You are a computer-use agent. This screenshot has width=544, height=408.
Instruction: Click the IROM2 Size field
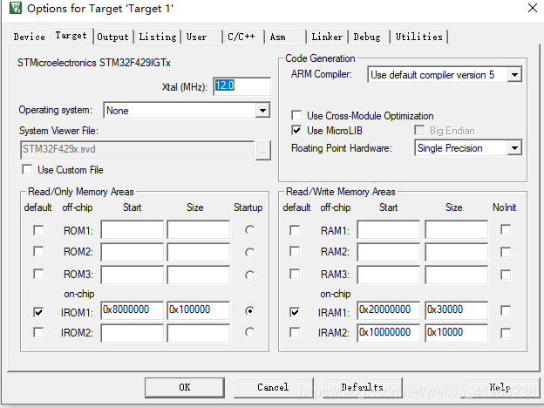tap(199, 333)
